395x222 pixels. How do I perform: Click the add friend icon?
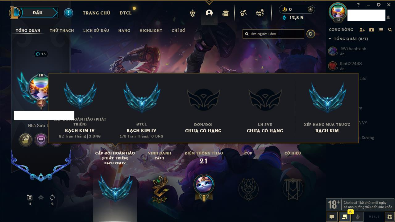point(362,30)
